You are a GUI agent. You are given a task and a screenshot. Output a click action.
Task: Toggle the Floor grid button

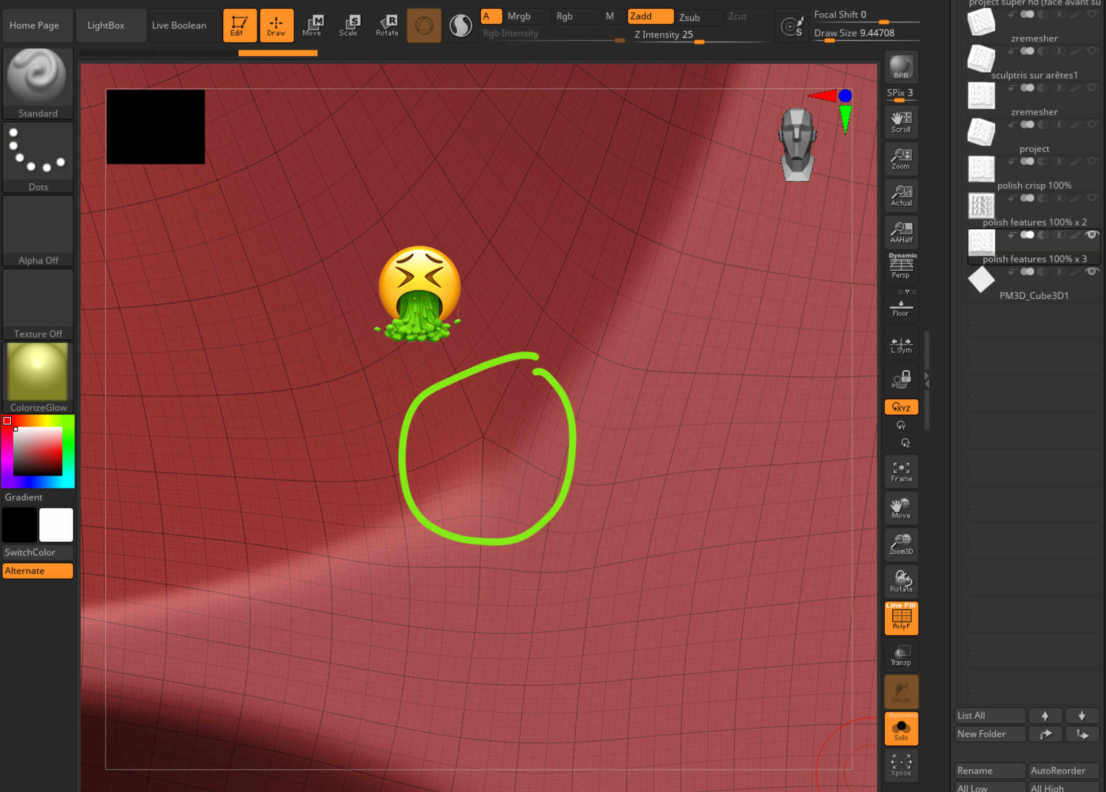click(x=901, y=306)
